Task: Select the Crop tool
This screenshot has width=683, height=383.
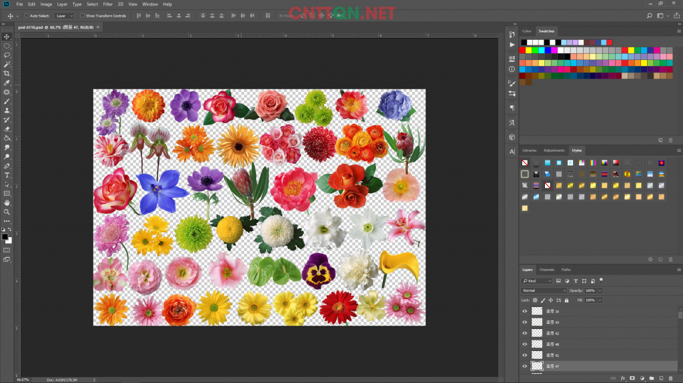Action: (7, 73)
